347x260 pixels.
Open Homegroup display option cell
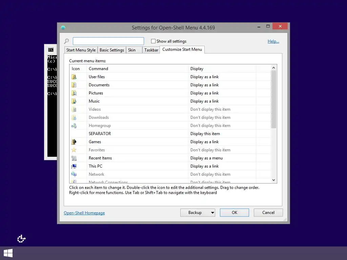pyautogui.click(x=222, y=126)
